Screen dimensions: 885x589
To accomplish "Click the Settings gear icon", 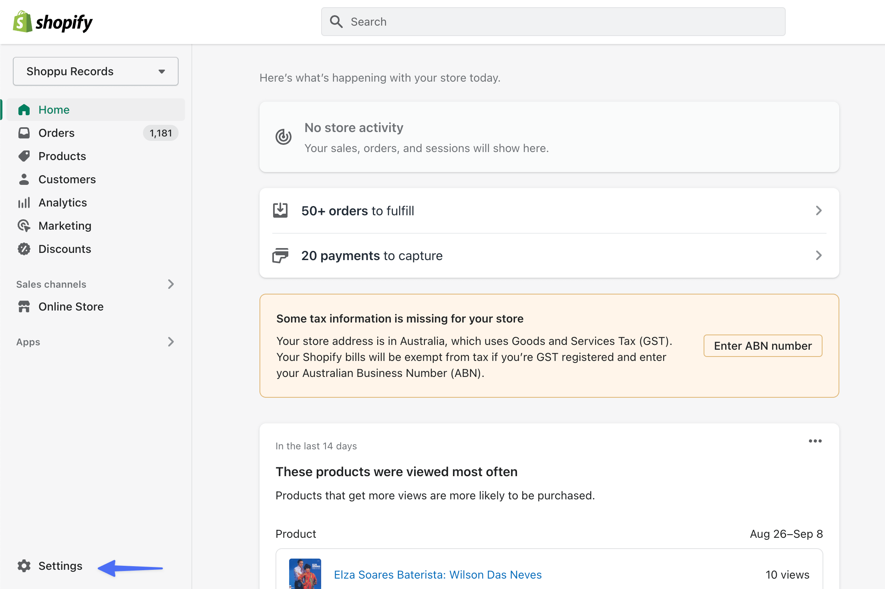I will pyautogui.click(x=24, y=566).
